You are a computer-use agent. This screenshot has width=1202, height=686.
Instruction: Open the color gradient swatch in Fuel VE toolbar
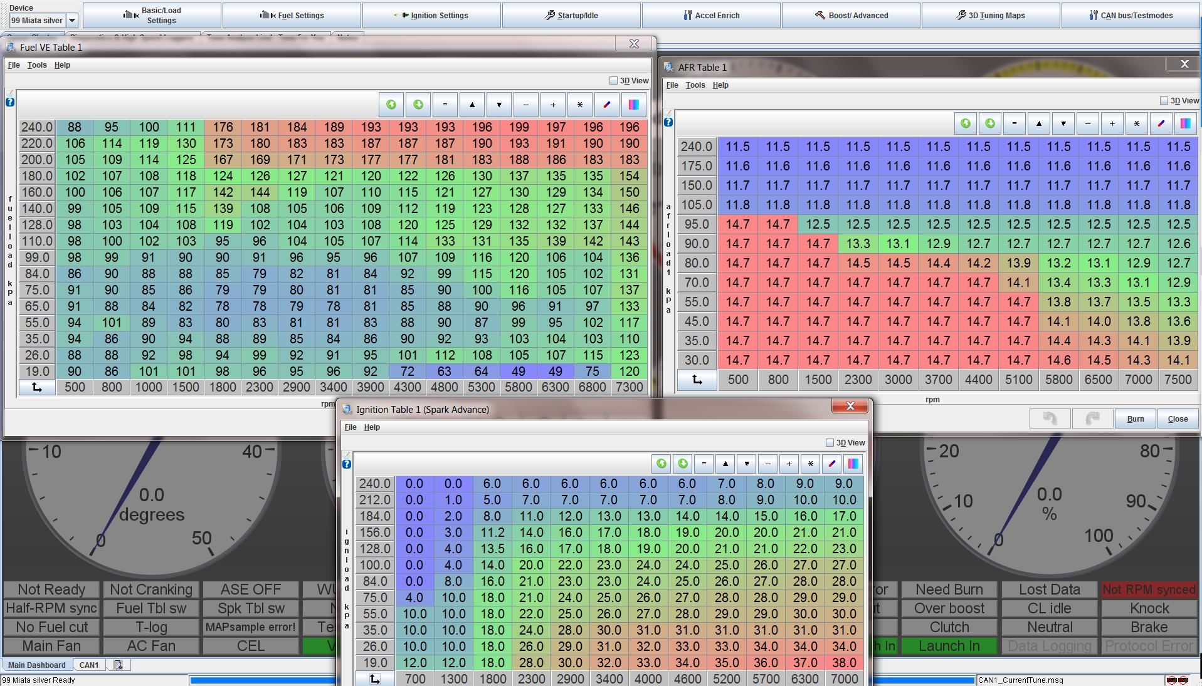pos(633,105)
